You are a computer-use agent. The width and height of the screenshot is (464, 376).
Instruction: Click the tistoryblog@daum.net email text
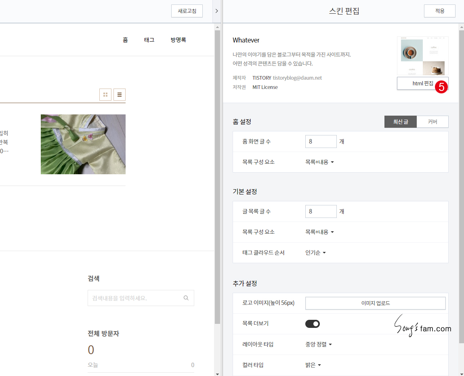pos(297,78)
